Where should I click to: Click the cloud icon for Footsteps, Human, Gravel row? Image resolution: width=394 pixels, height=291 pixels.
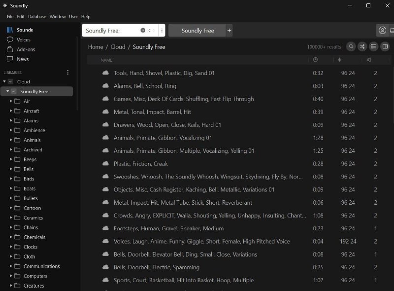105,228
